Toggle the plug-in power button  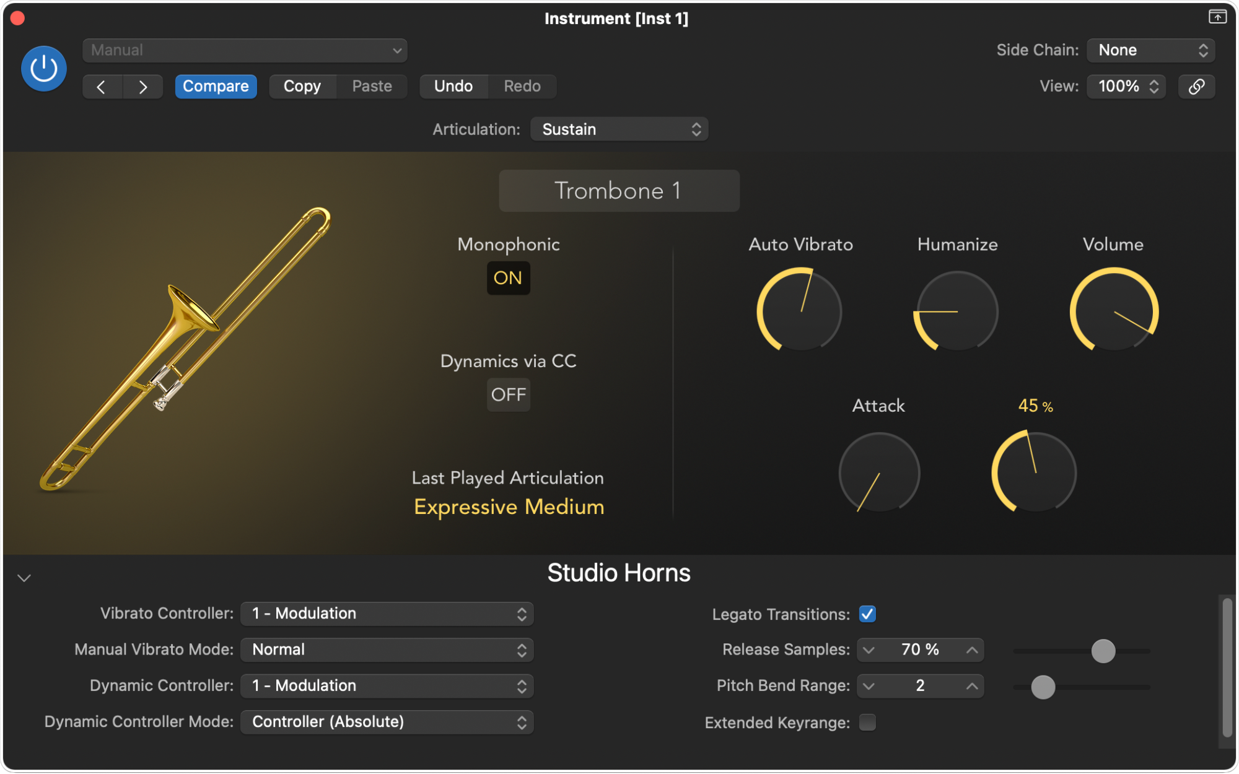pyautogui.click(x=44, y=69)
